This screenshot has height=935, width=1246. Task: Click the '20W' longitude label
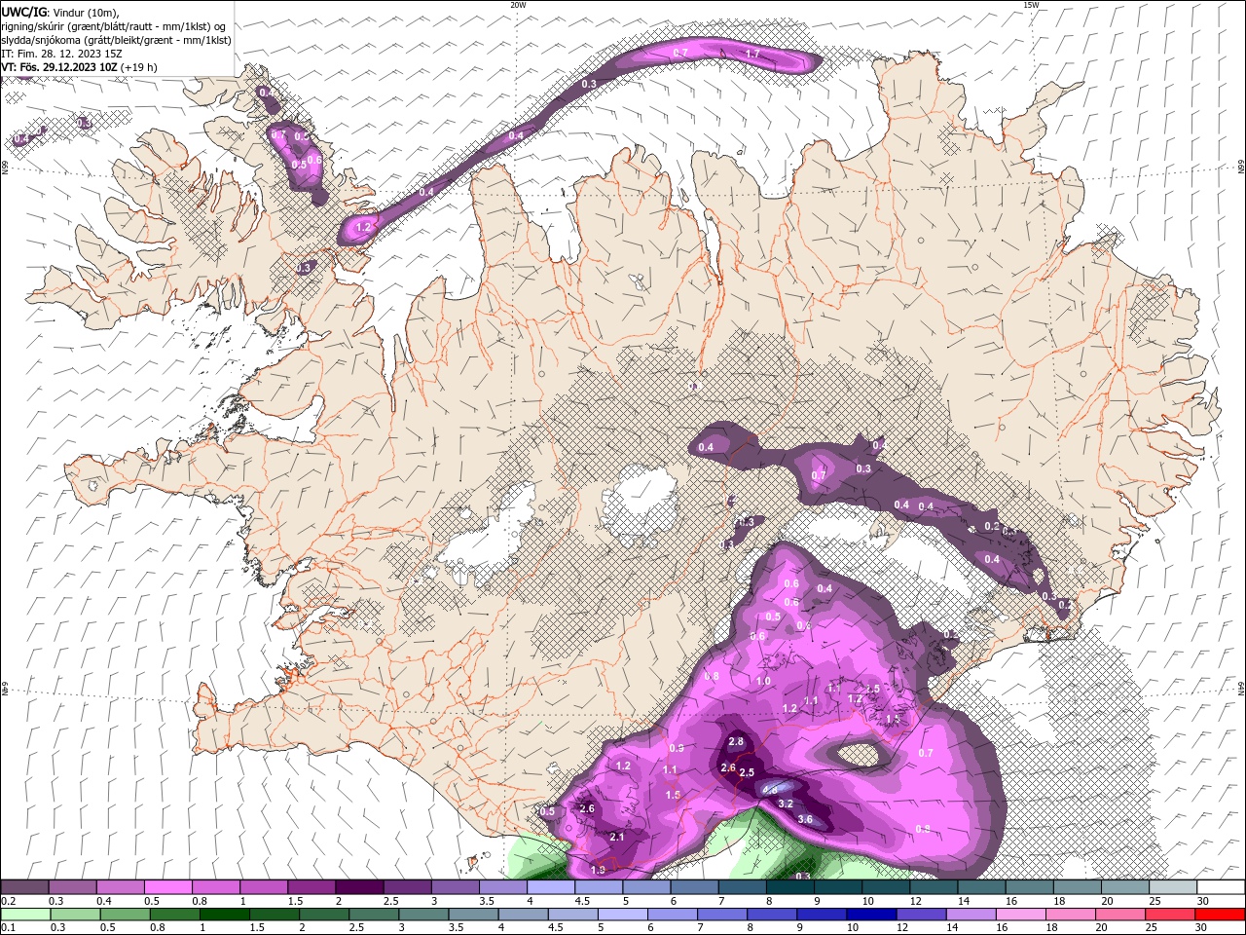[518, 5]
